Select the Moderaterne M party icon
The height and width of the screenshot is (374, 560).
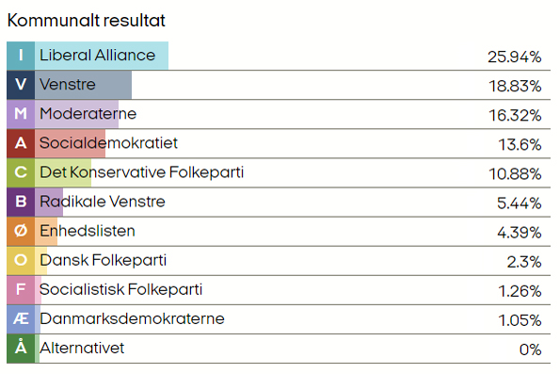pyautogui.click(x=21, y=114)
